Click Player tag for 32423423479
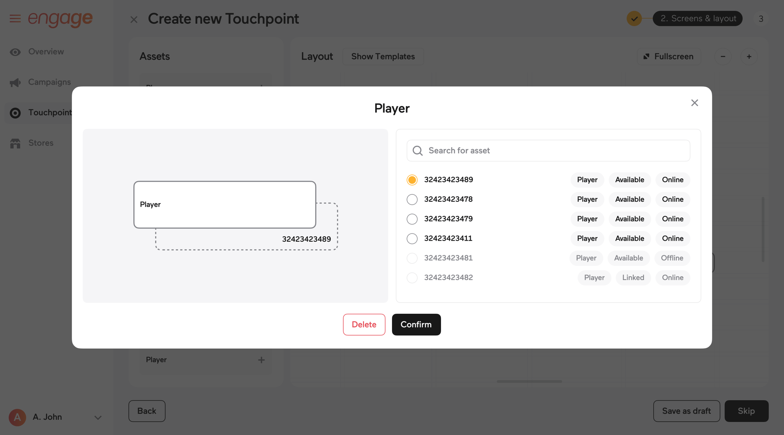The width and height of the screenshot is (784, 435). point(587,219)
